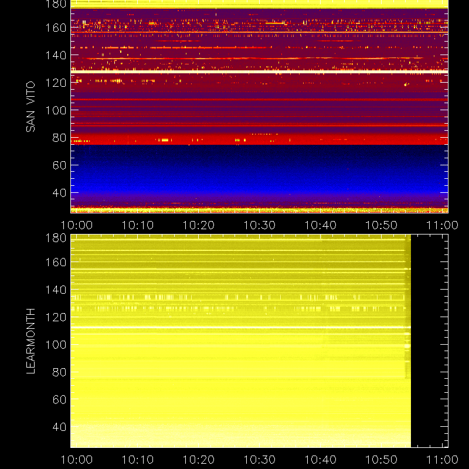Click the 11:00 time label under San Vito plot

tap(442, 225)
